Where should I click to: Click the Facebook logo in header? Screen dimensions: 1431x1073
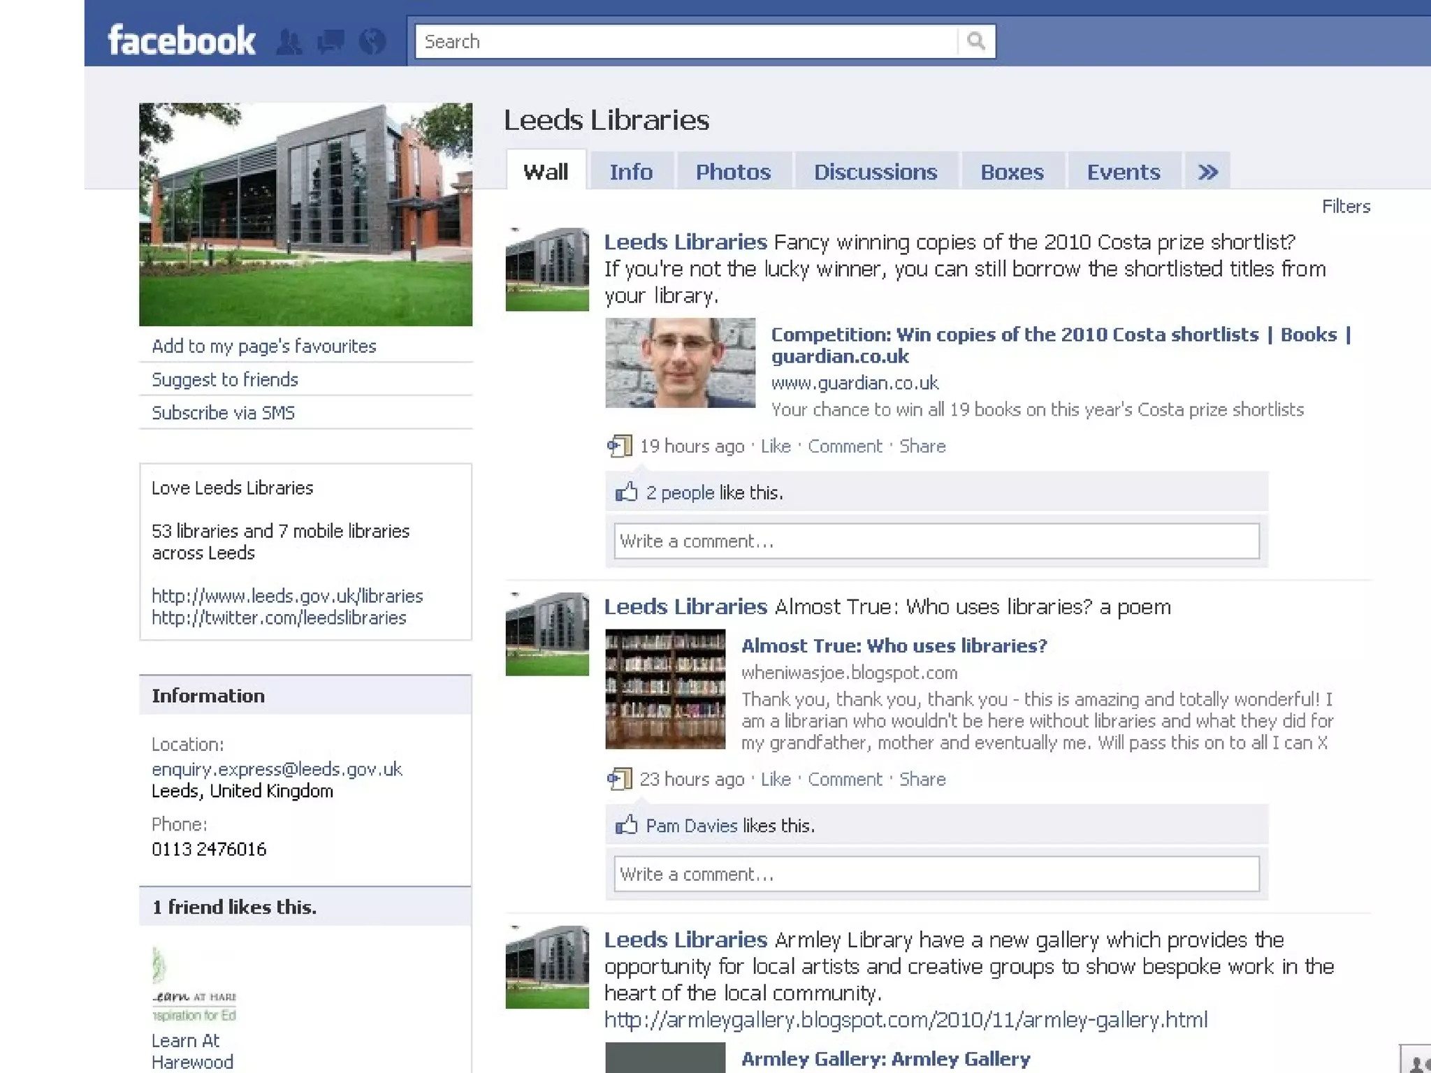point(182,41)
